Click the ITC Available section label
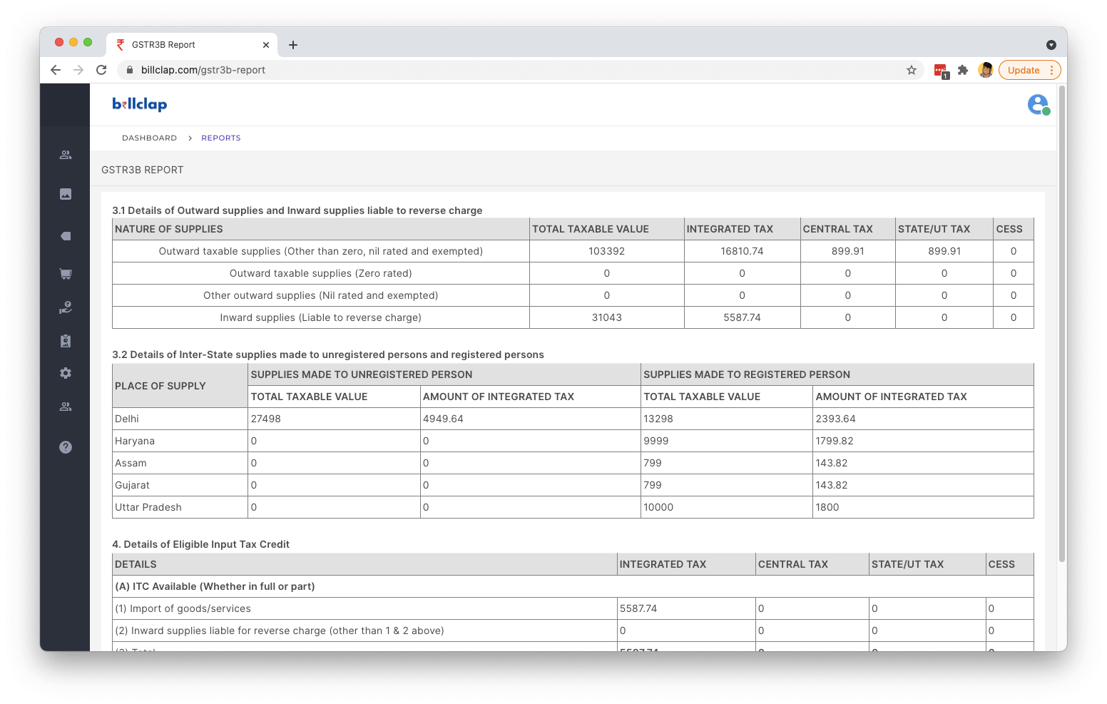Image resolution: width=1107 pixels, height=704 pixels. [215, 586]
